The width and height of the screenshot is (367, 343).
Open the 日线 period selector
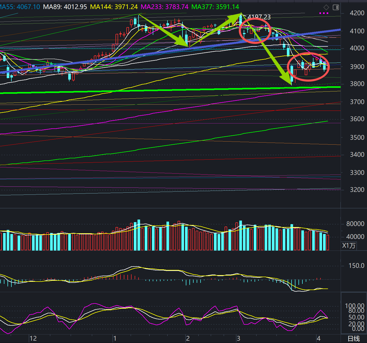point(354,339)
